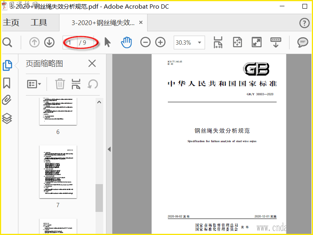Click the 页面缩略图 panel title
This screenshot has width=313, height=235.
click(x=44, y=64)
